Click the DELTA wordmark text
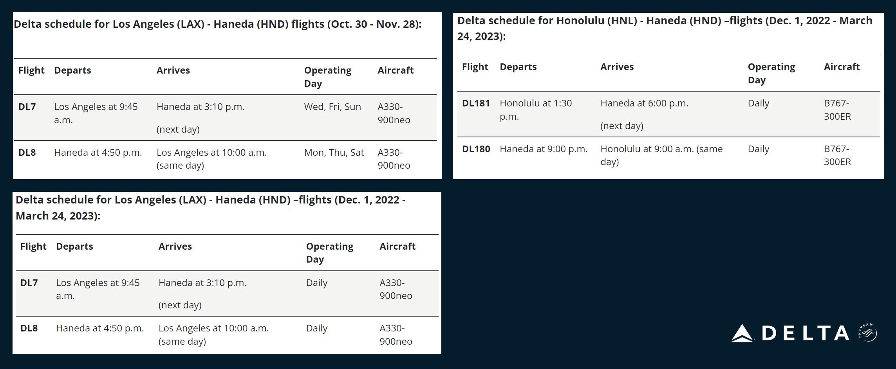This screenshot has width=896, height=369. point(805,333)
